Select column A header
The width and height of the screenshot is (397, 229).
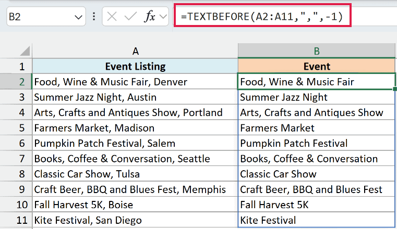pyautogui.click(x=135, y=51)
